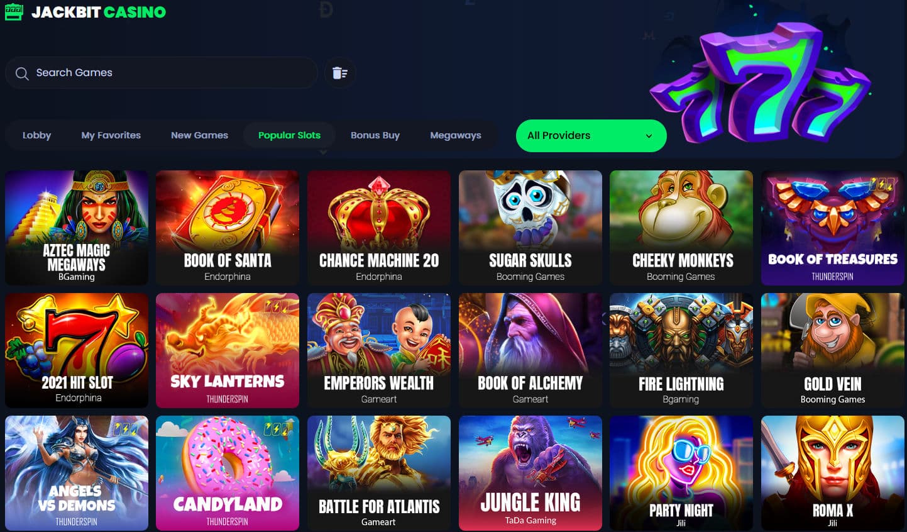
Task: Open the Bonus Buy category
Action: (x=375, y=135)
